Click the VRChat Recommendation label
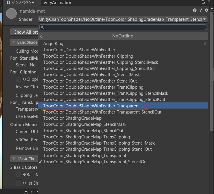Screen dimensions: 214x194 coord(27,140)
